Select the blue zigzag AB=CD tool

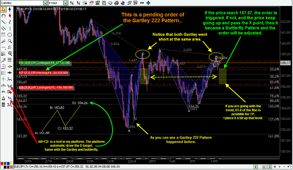coord(10,98)
